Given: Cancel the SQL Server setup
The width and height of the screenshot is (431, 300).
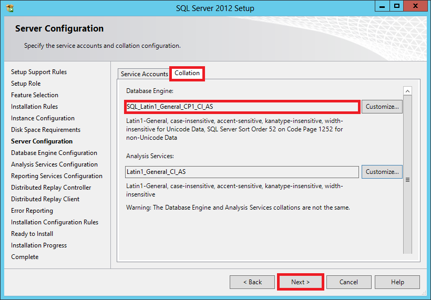Looking at the screenshot, I should 348,282.
